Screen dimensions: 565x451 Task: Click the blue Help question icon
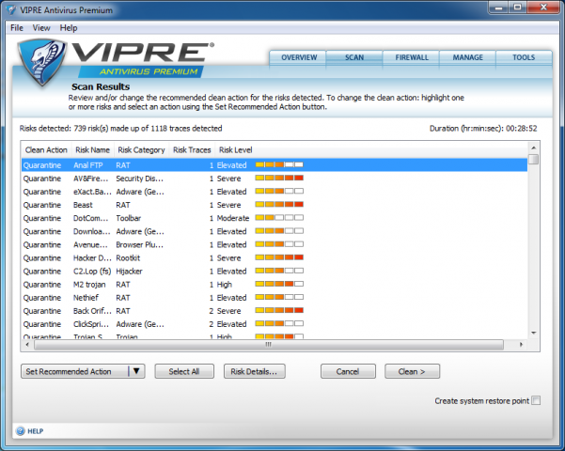21,431
